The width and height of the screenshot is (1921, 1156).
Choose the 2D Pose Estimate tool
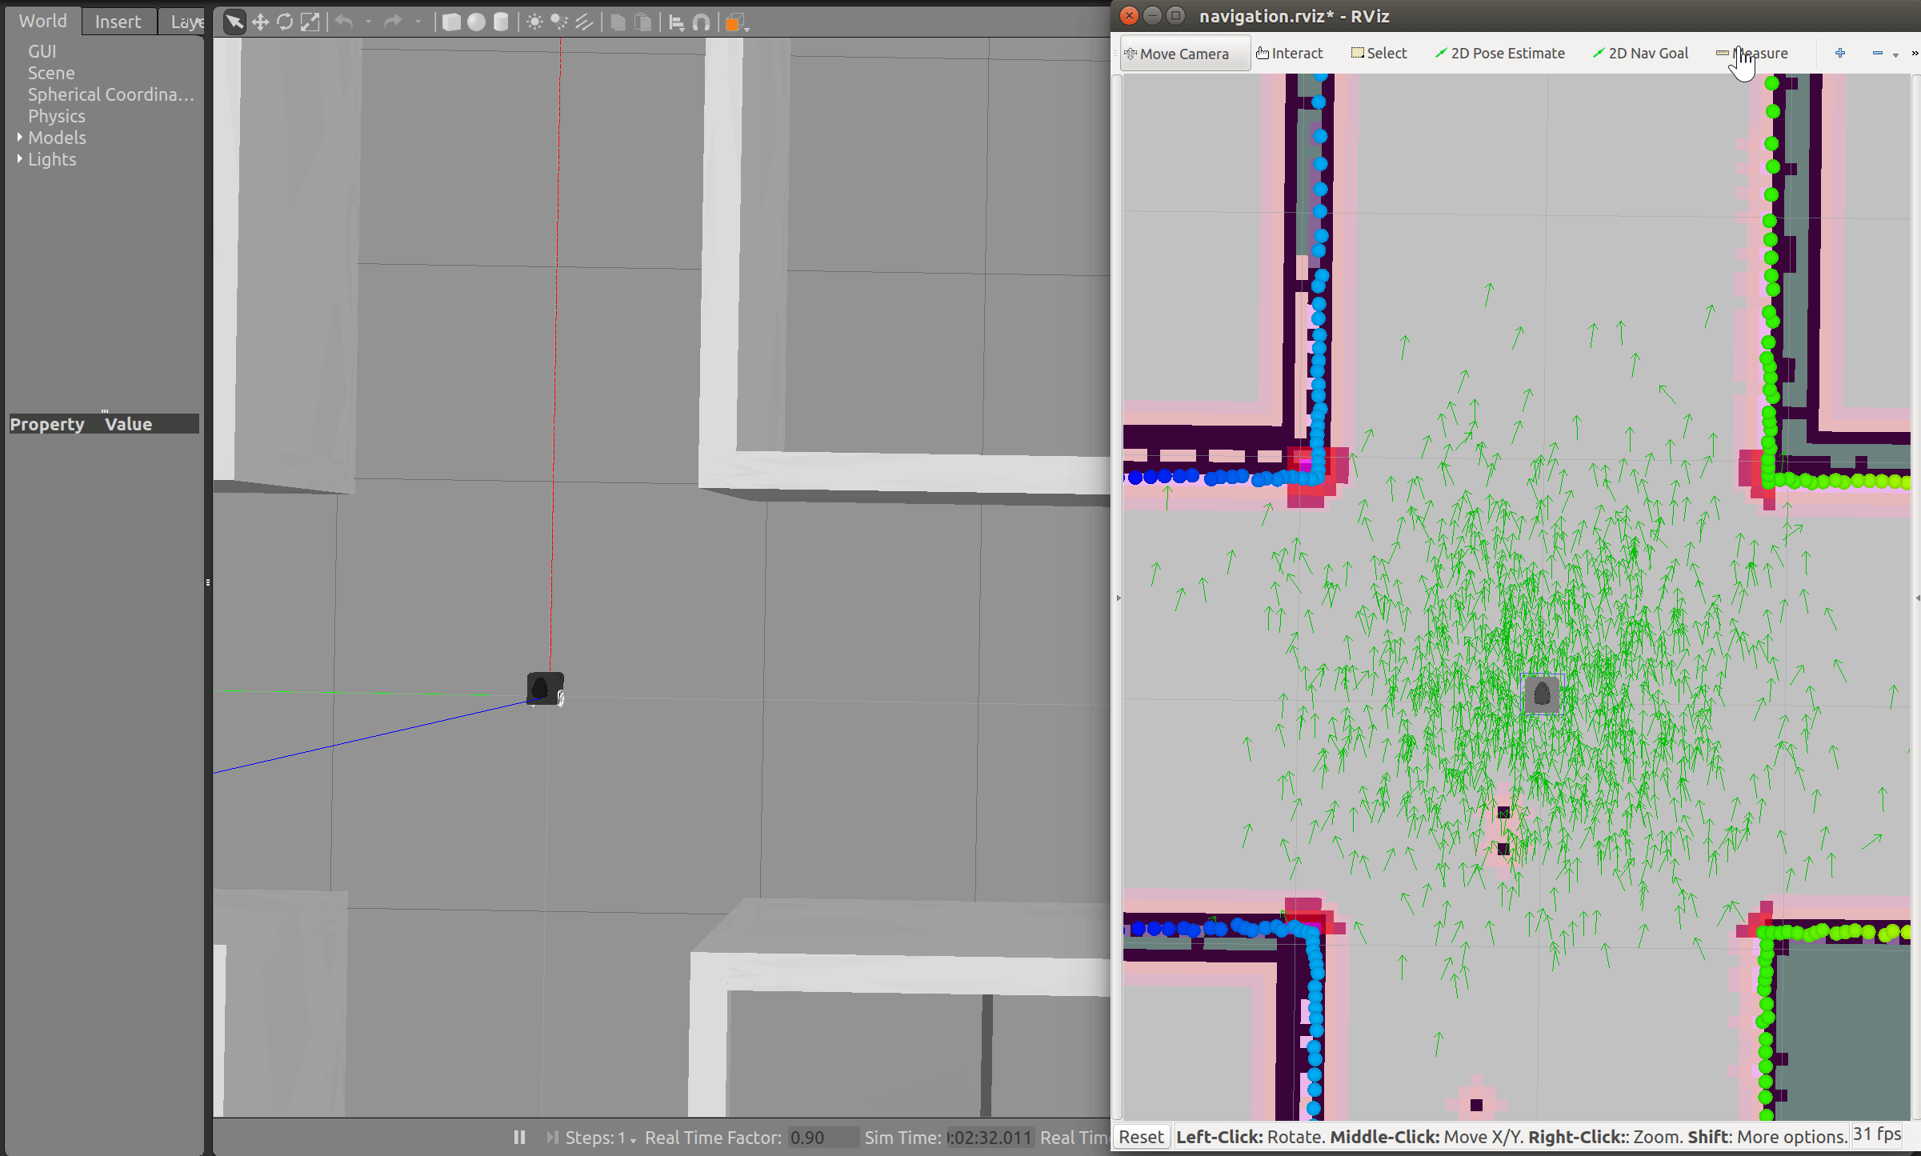click(1500, 53)
